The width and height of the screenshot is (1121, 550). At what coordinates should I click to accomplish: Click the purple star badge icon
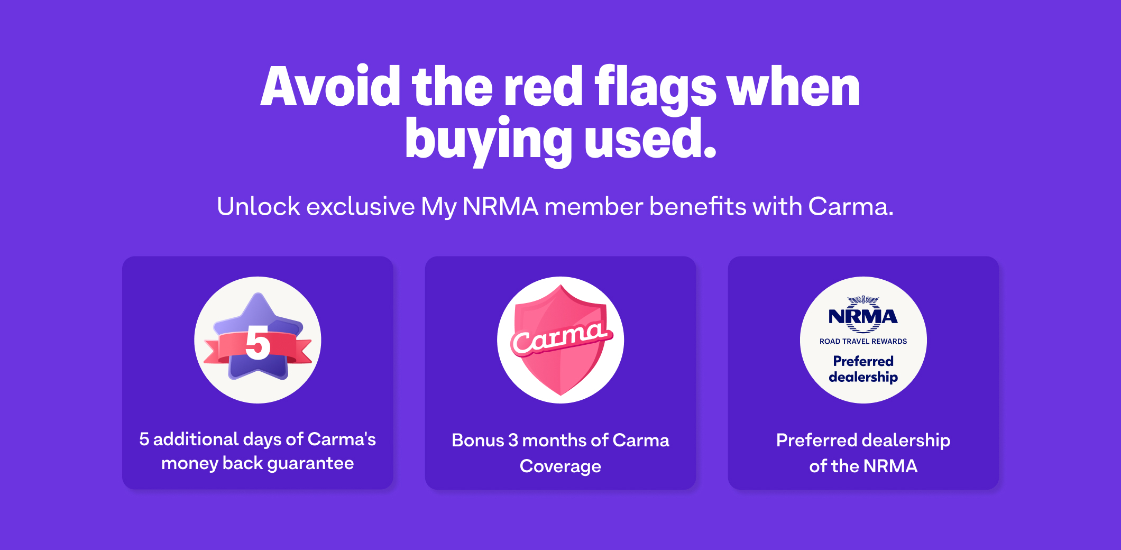click(x=258, y=337)
